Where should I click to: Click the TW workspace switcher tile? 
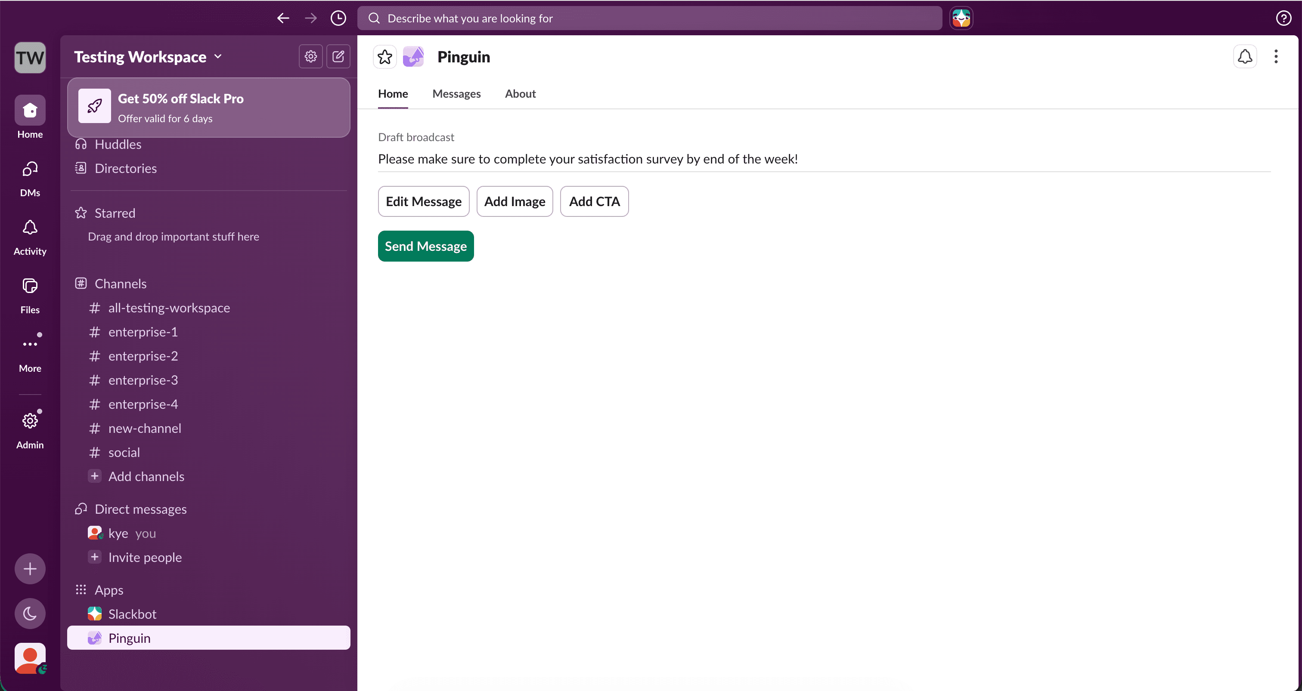pyautogui.click(x=30, y=58)
